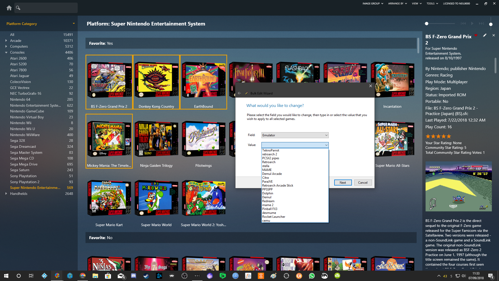Select Super Mario Kart cover
The image size is (499, 281).
point(109,198)
